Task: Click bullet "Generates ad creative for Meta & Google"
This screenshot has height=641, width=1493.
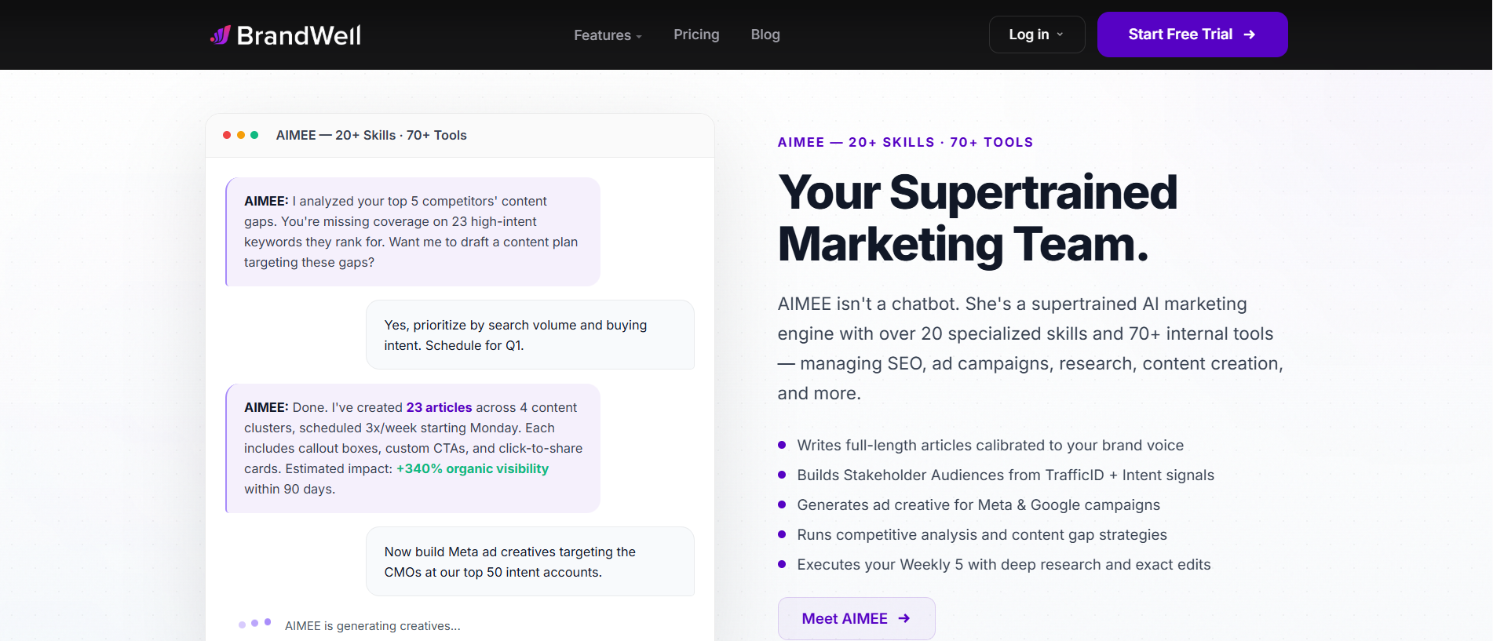Action: coord(978,504)
